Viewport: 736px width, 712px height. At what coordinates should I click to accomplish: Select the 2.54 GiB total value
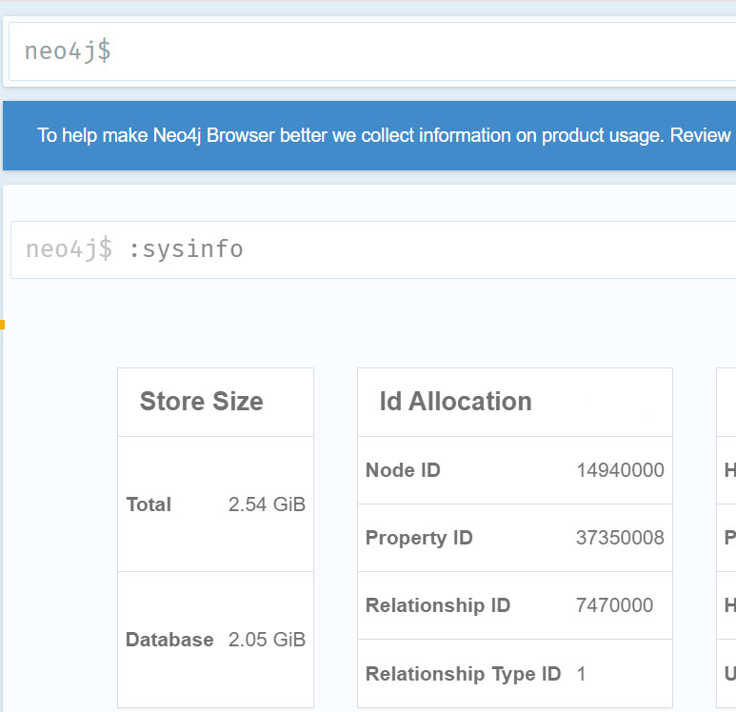(x=267, y=504)
